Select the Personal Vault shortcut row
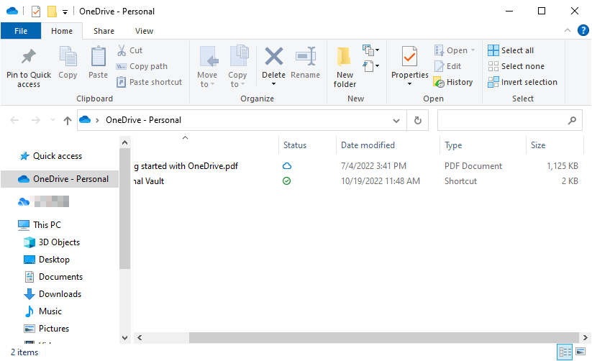The height and width of the screenshot is (361, 592). click(x=357, y=181)
